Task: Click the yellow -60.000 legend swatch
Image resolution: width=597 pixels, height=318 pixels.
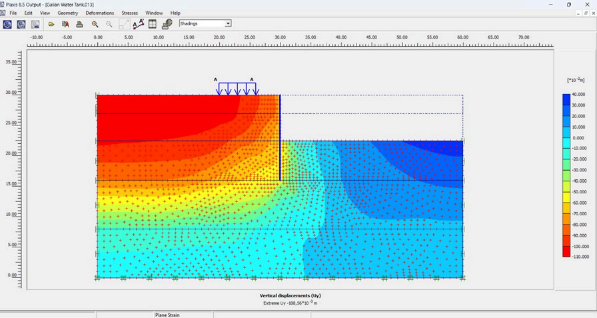Action: point(566,197)
